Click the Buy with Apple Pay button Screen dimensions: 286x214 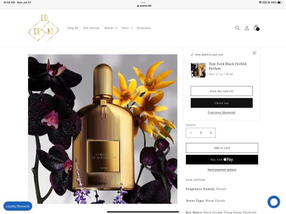[x=222, y=160]
